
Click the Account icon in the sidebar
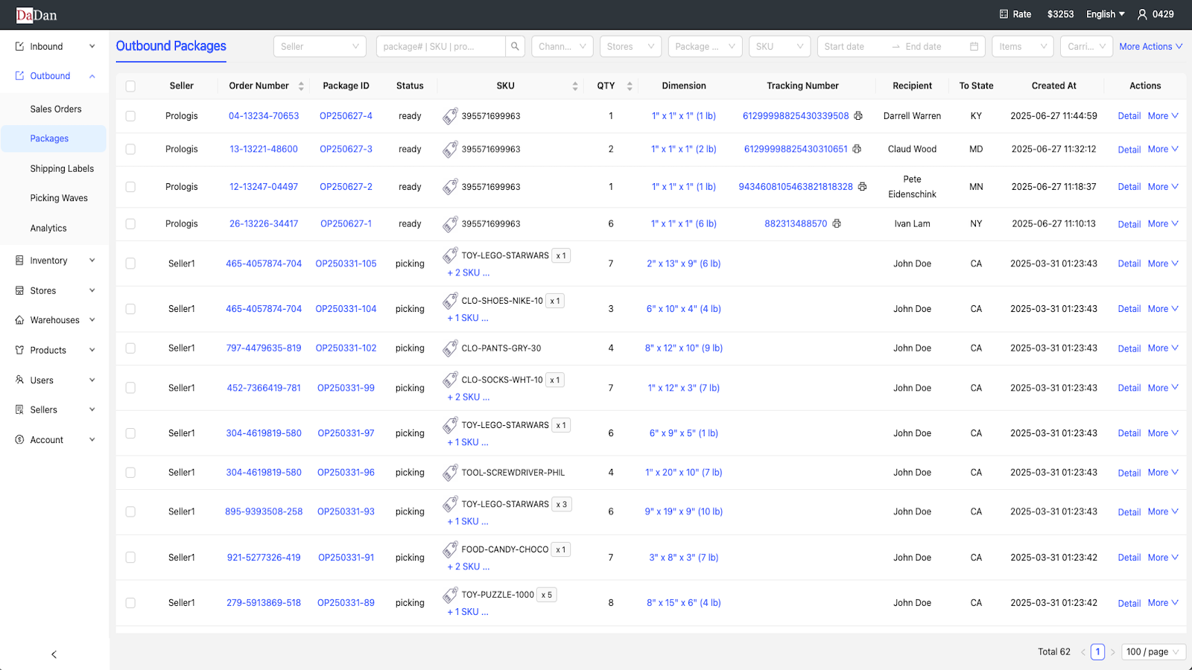(x=19, y=439)
